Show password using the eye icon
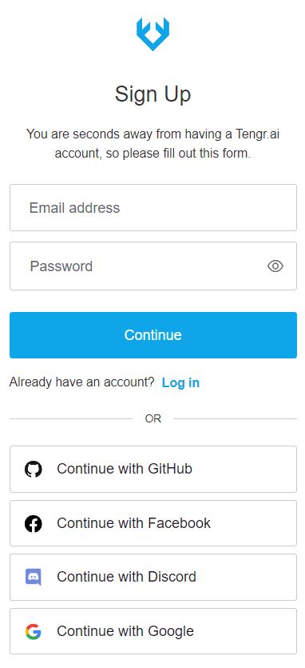The image size is (305, 668). coord(275,266)
